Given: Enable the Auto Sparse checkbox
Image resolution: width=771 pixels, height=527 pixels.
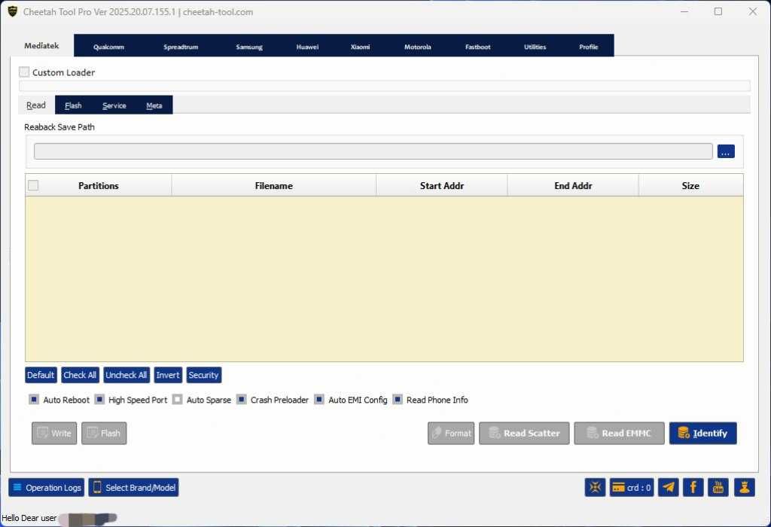Looking at the screenshot, I should point(178,399).
